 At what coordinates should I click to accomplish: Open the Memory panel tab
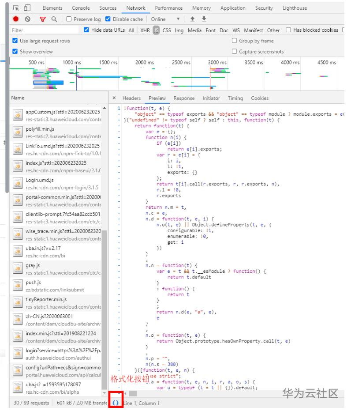[201, 8]
